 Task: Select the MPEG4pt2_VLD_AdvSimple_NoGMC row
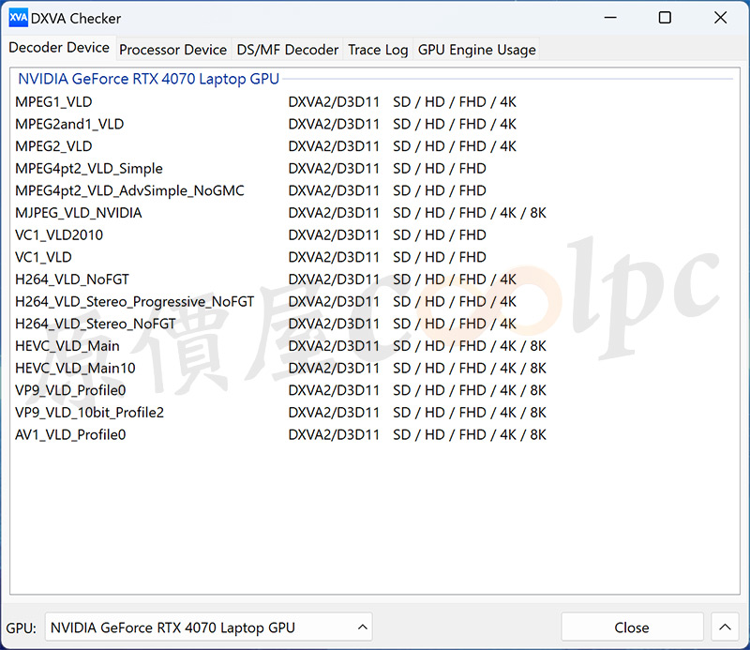pos(280,190)
